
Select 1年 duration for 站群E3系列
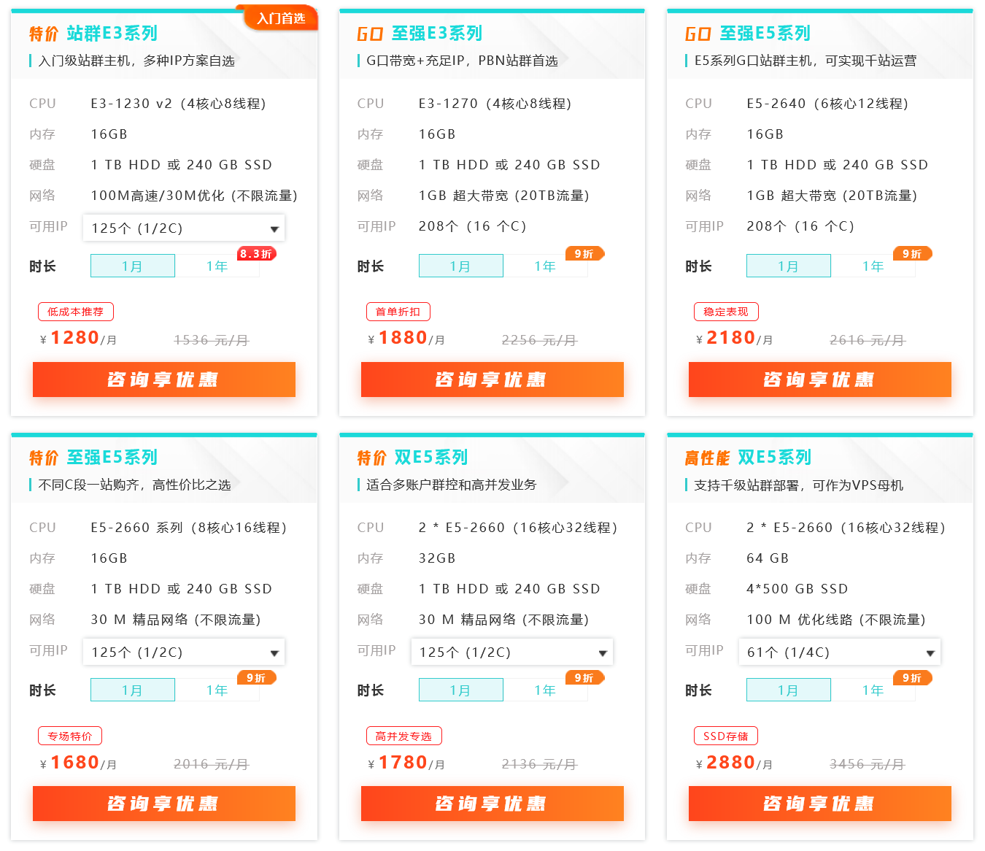(x=217, y=266)
